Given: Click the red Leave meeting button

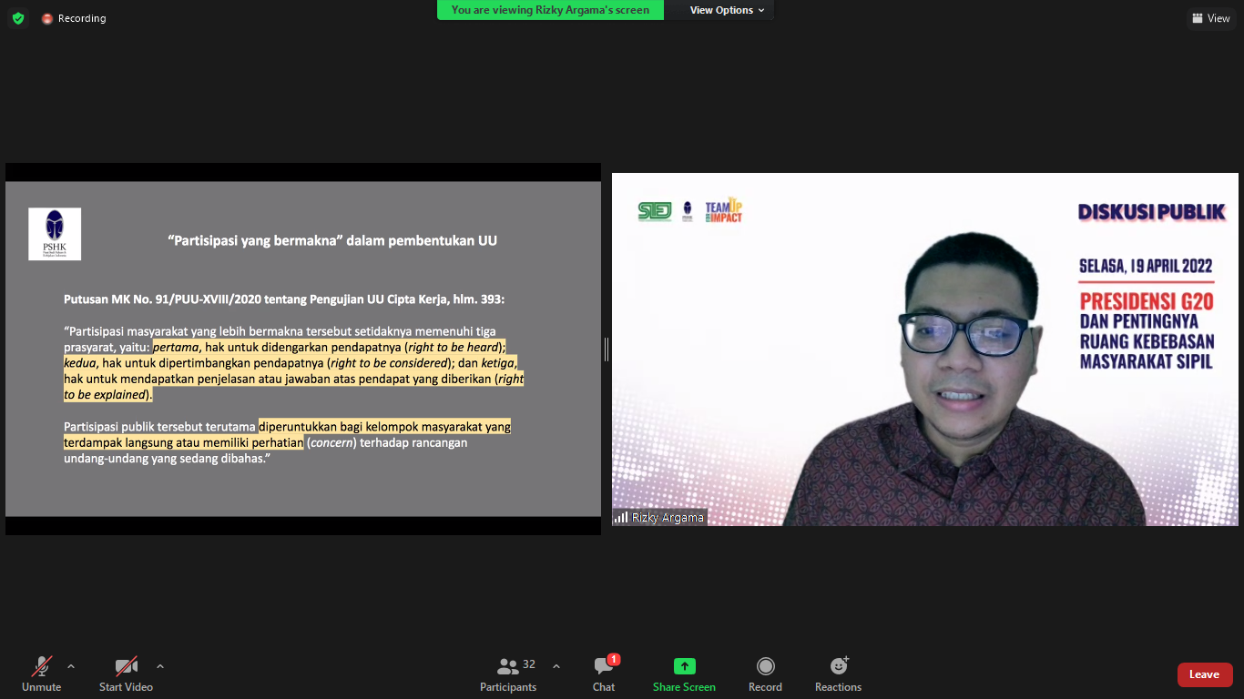Looking at the screenshot, I should pyautogui.click(x=1204, y=674).
